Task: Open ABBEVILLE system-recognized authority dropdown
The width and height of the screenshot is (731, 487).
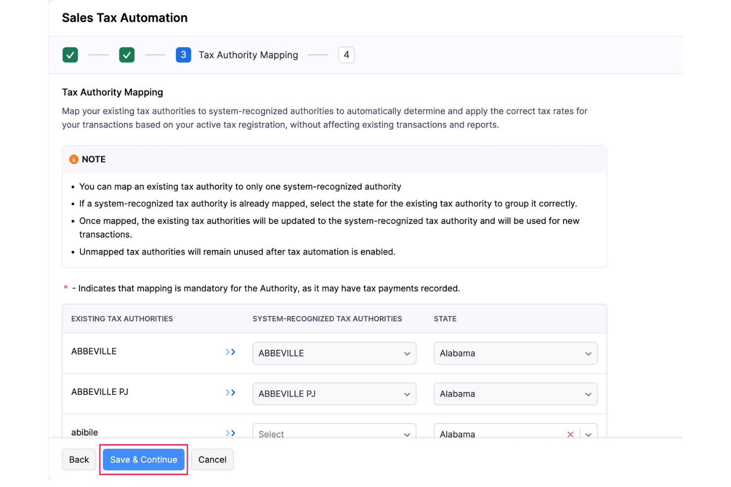Action: (x=334, y=353)
